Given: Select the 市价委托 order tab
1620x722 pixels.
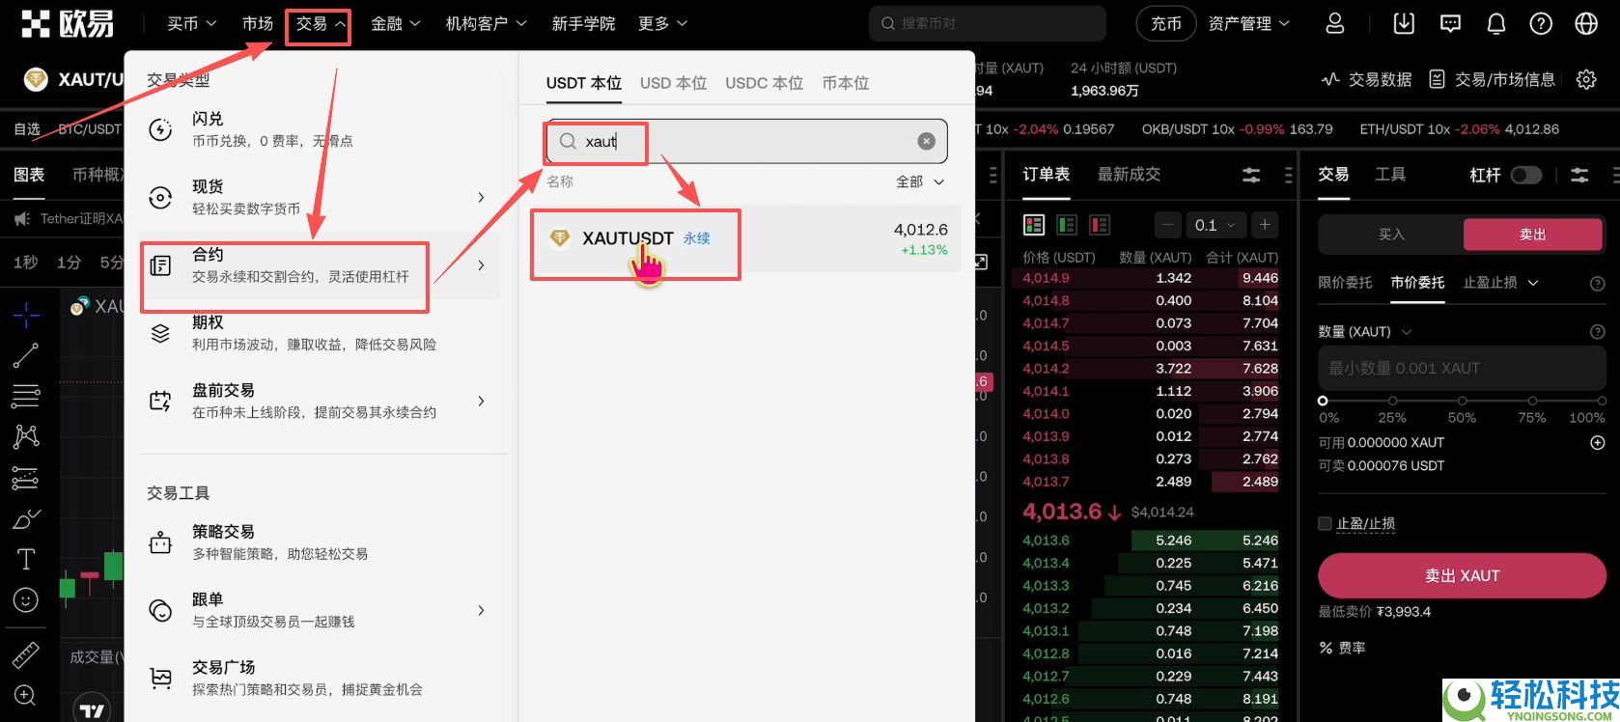Looking at the screenshot, I should [x=1417, y=282].
